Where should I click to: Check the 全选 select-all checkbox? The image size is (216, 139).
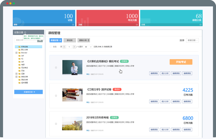click(x=50, y=46)
